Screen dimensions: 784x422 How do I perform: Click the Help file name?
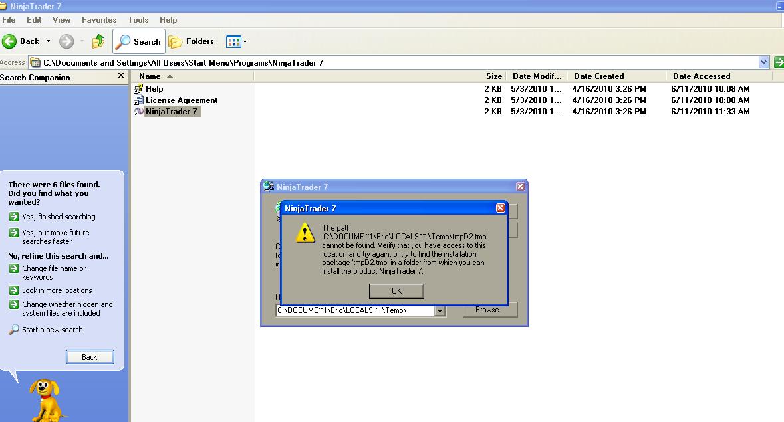[154, 89]
